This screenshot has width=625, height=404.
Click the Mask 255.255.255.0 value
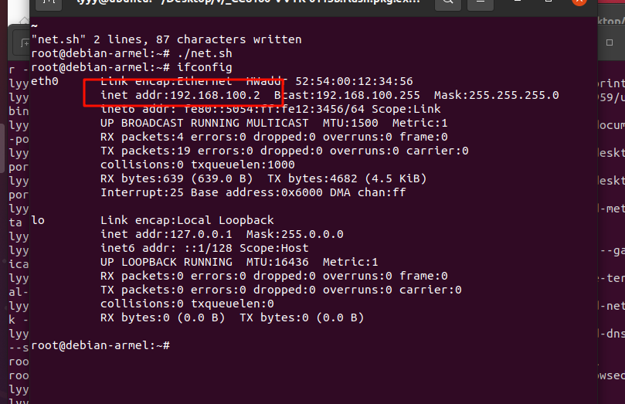click(496, 95)
